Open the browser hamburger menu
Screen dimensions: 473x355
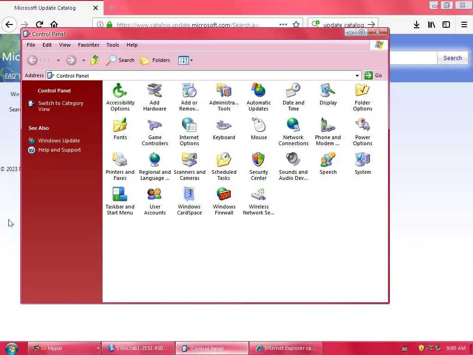tap(464, 24)
